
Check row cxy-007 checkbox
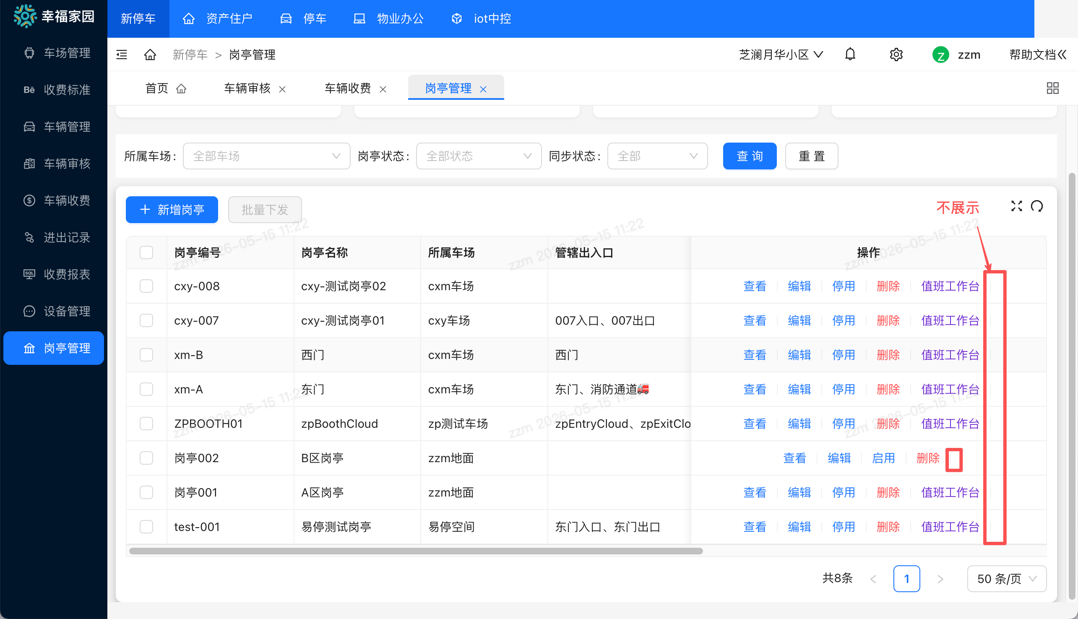[146, 320]
